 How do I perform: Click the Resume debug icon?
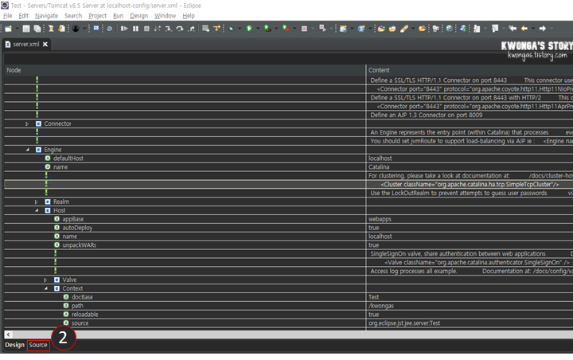pos(124,29)
